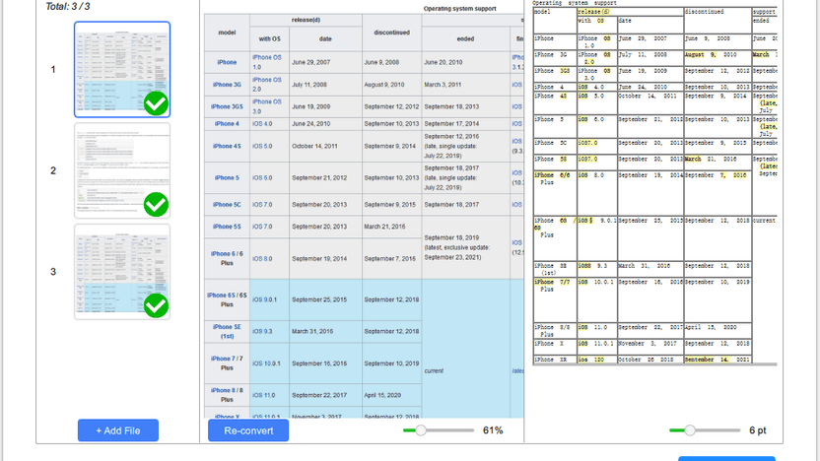Screen dimensions: 820x461
Task: Select page 3 thumbnail
Action: click(x=122, y=272)
